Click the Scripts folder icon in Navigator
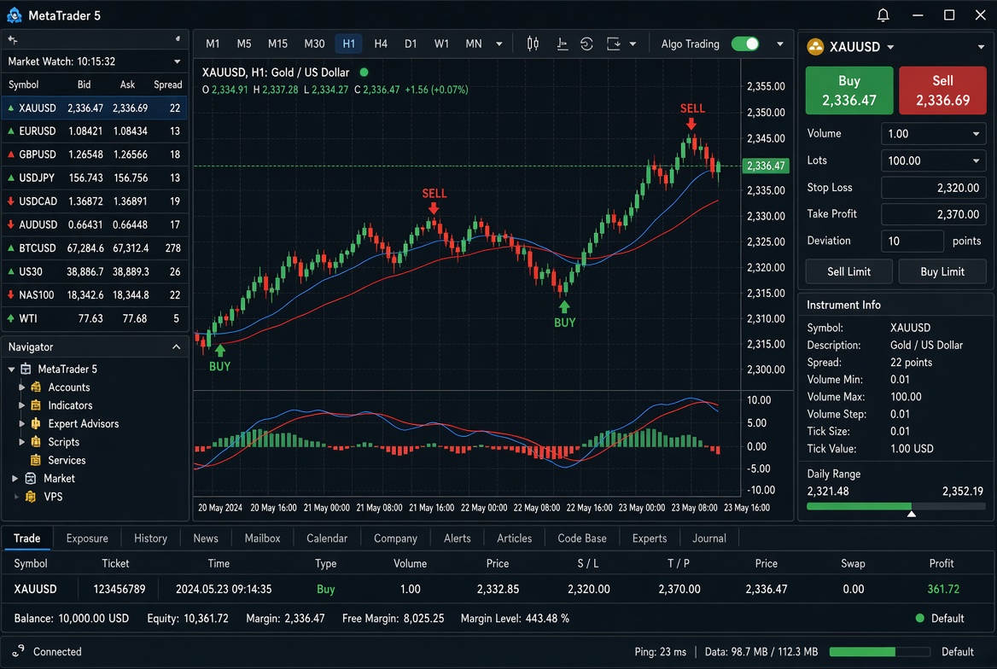The height and width of the screenshot is (669, 997). tap(36, 441)
